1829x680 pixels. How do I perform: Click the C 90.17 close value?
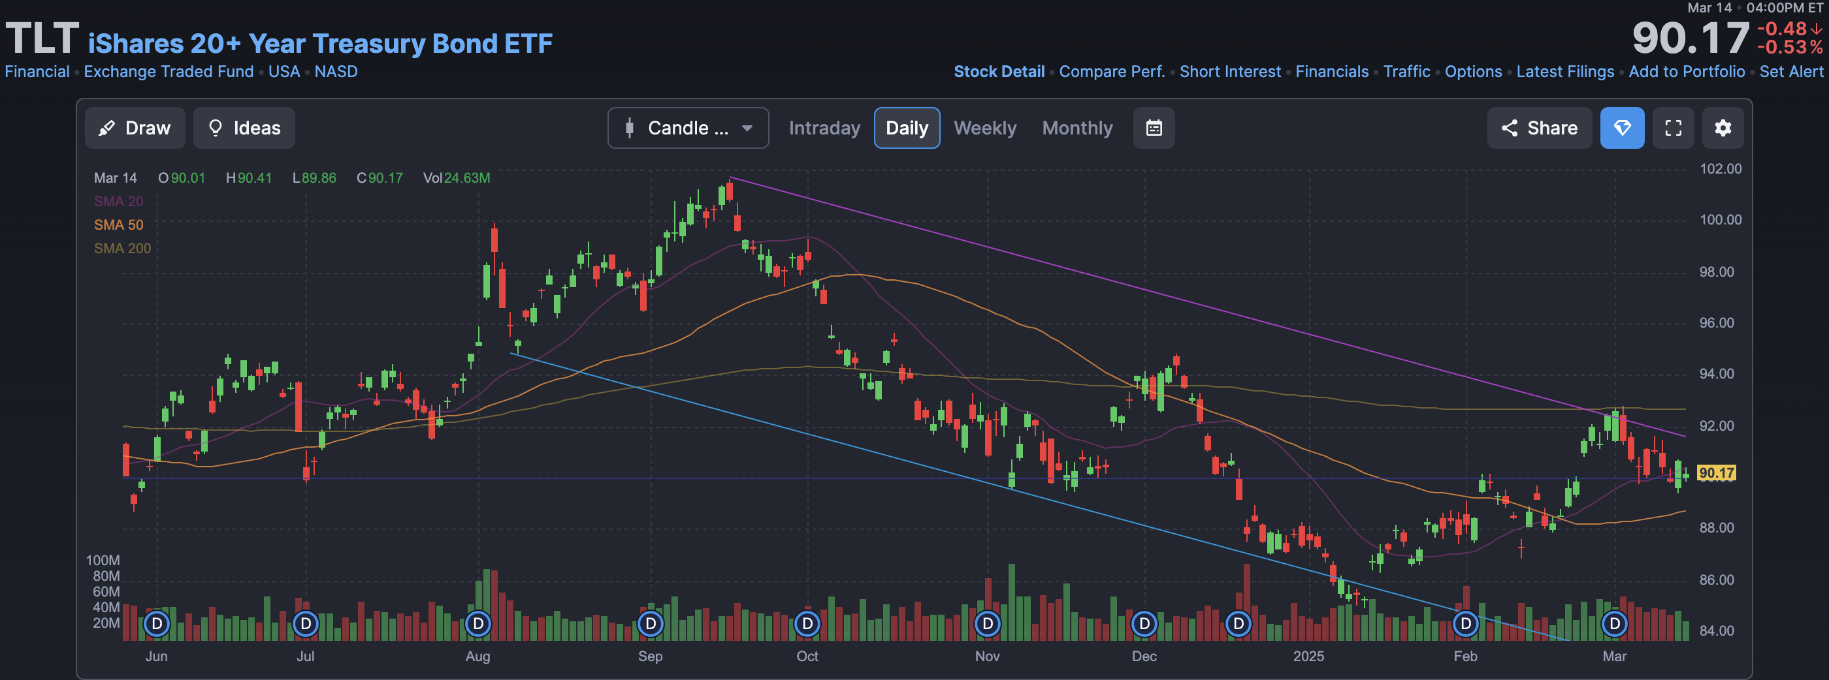coord(379,178)
